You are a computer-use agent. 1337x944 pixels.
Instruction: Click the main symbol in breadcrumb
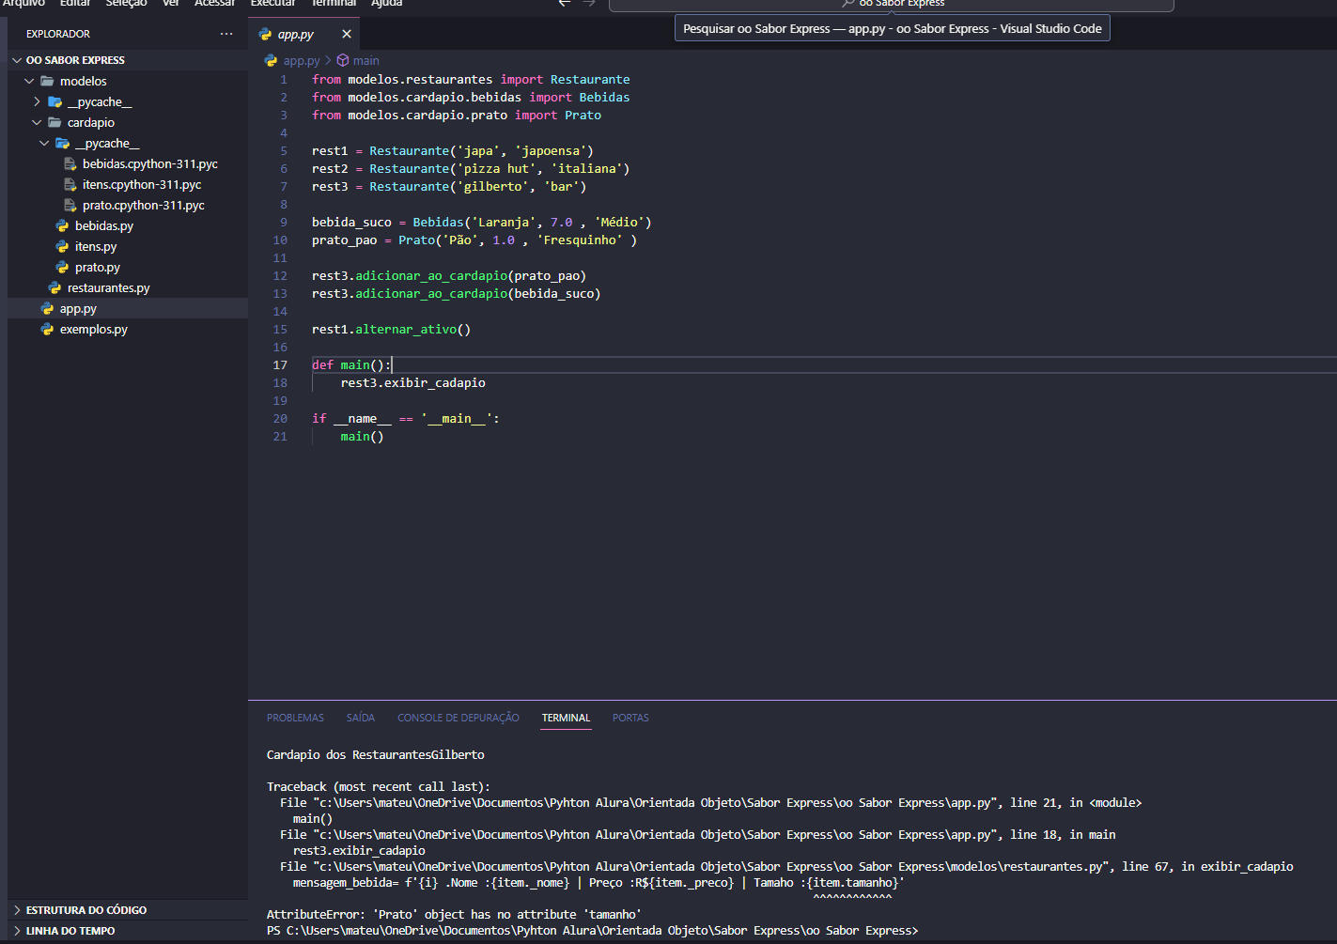pyautogui.click(x=366, y=60)
